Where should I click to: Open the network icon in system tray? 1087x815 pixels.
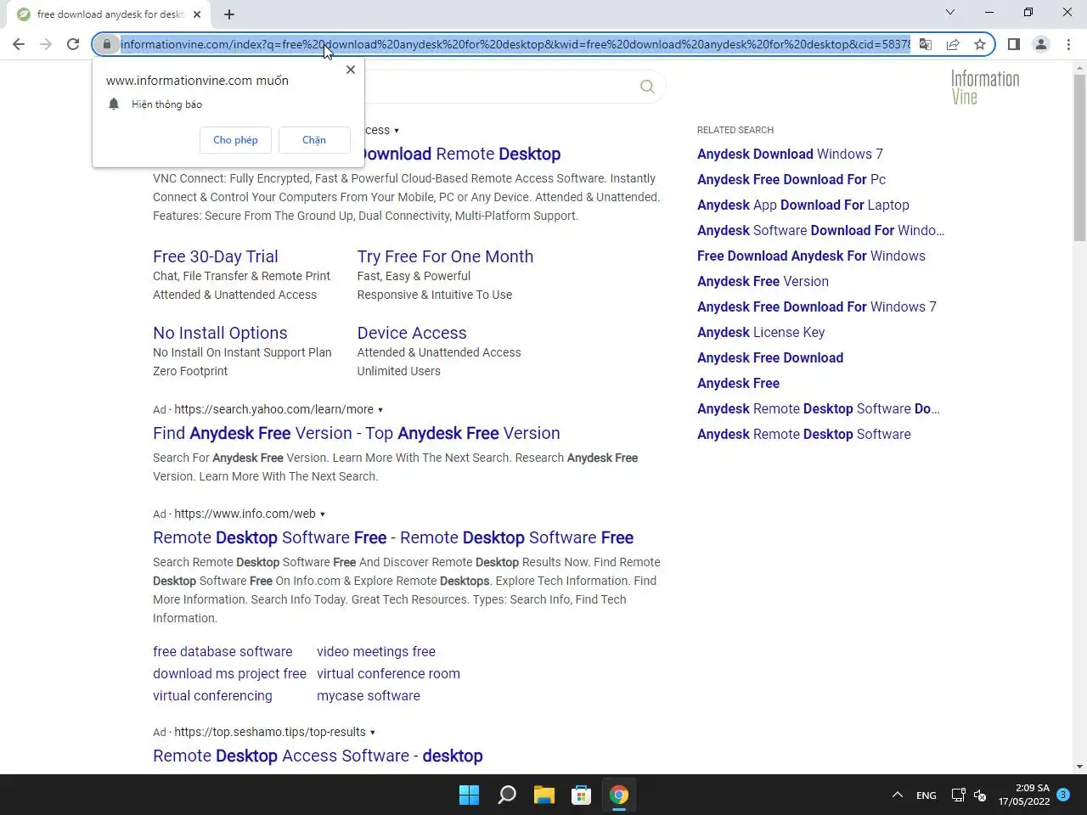pyautogui.click(x=958, y=795)
